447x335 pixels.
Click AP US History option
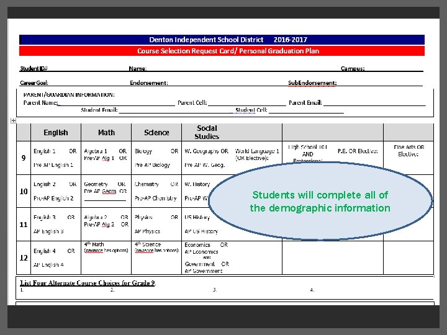point(201,231)
